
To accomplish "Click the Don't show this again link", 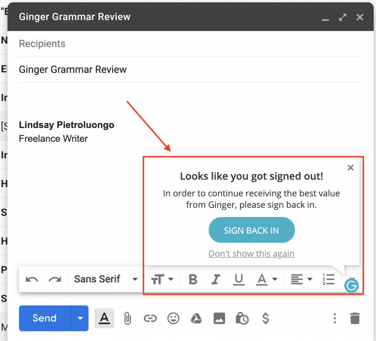I will click(x=252, y=253).
